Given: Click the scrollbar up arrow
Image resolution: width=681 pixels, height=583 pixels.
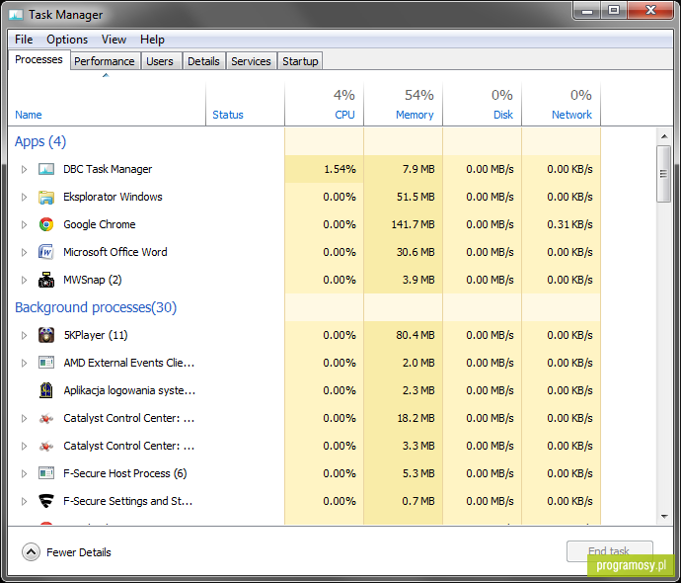Looking at the screenshot, I should click(664, 136).
